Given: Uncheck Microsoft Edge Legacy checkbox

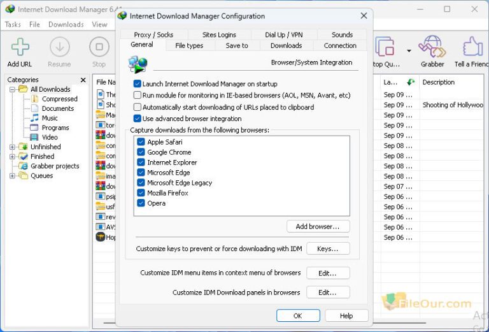Looking at the screenshot, I should pos(141,183).
